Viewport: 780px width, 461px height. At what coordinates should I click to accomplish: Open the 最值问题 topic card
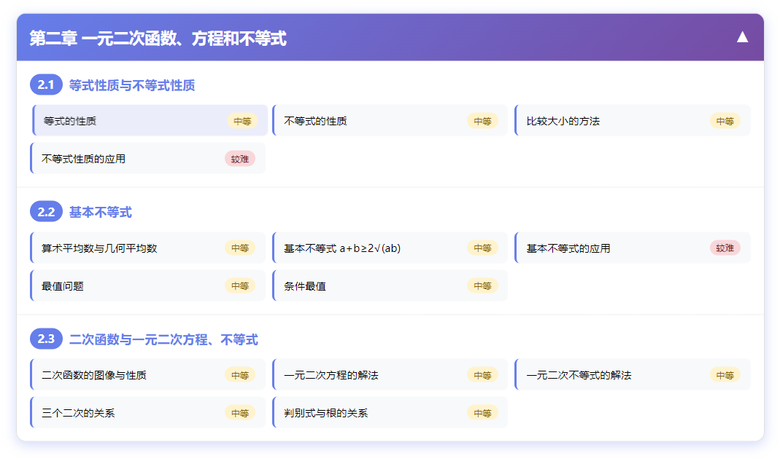147,285
